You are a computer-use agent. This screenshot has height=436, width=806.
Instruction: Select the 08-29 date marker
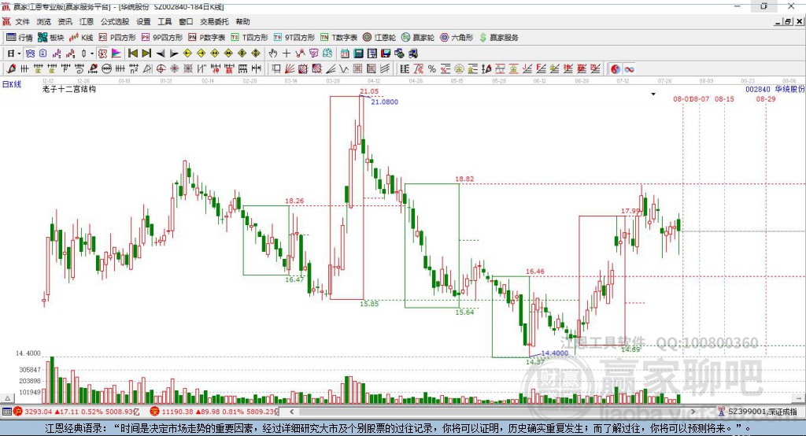click(x=765, y=98)
